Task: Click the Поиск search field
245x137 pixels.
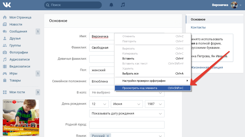Action: tap(73, 5)
